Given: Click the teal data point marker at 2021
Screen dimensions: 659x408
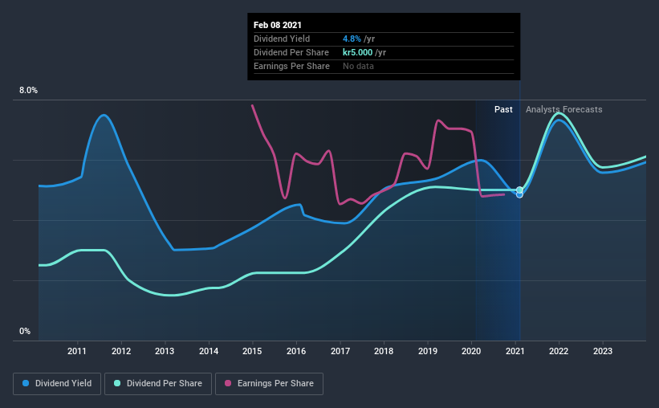Looking at the screenshot, I should tap(519, 190).
